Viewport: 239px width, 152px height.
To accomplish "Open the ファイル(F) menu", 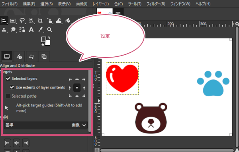I will click(x=10, y=4).
